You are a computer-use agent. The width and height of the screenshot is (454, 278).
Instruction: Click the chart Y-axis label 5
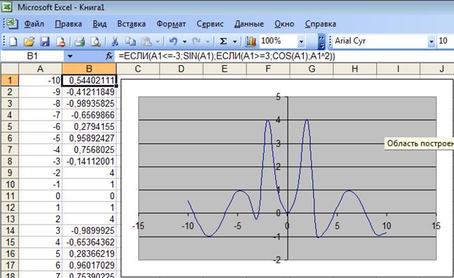coord(279,97)
